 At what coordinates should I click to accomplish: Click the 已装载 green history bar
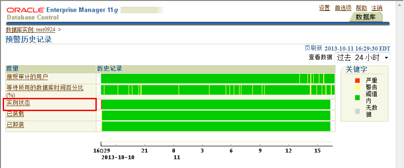216,115
